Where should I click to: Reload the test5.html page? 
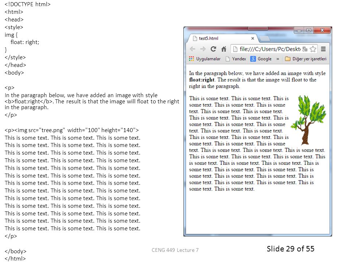213,49
